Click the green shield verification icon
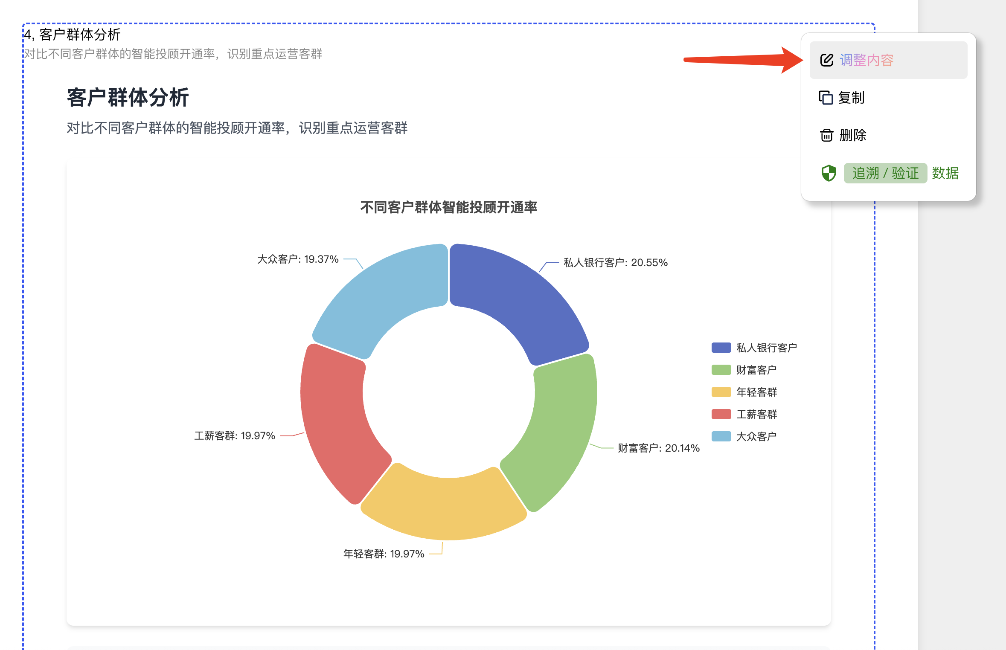Viewport: 1006px width, 650px height. pos(828,173)
